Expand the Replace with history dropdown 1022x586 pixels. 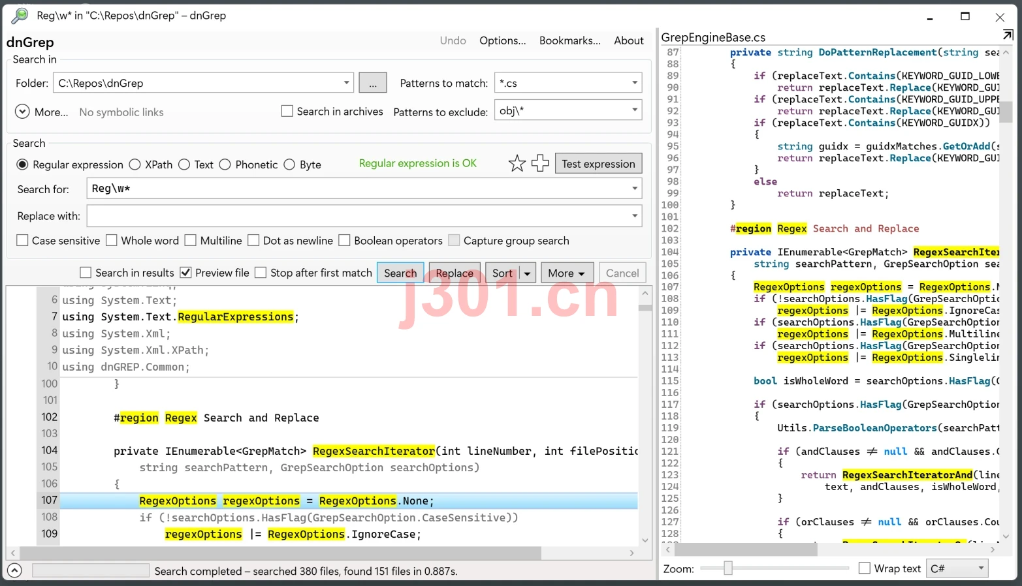point(634,216)
